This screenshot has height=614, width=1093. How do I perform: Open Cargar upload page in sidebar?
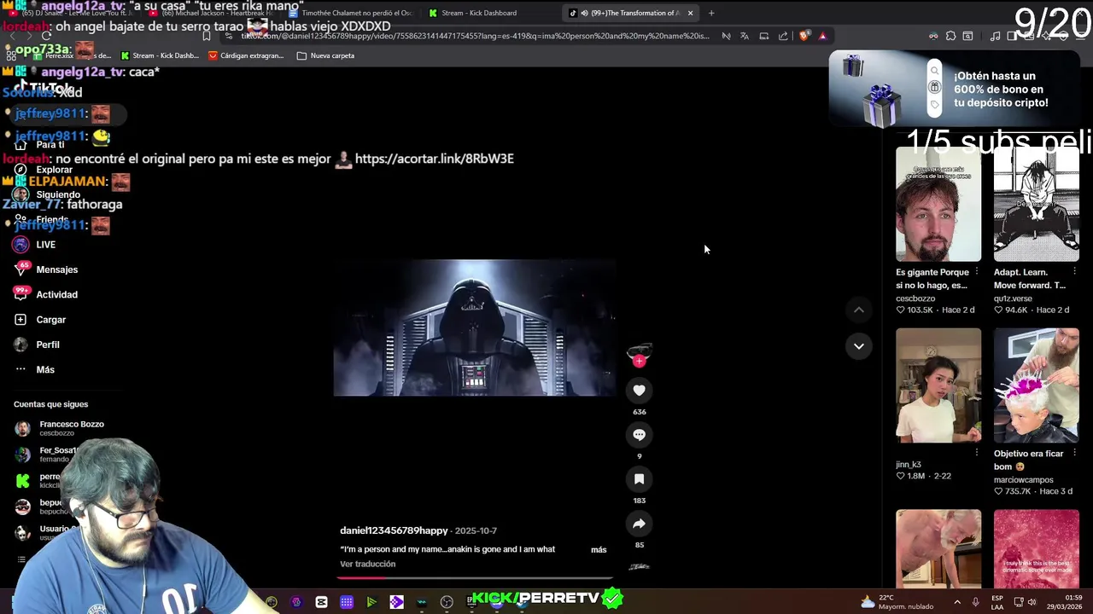coord(40,320)
